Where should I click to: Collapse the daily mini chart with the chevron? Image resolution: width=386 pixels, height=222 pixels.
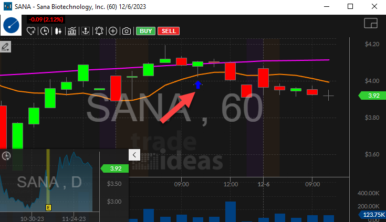click(x=134, y=155)
